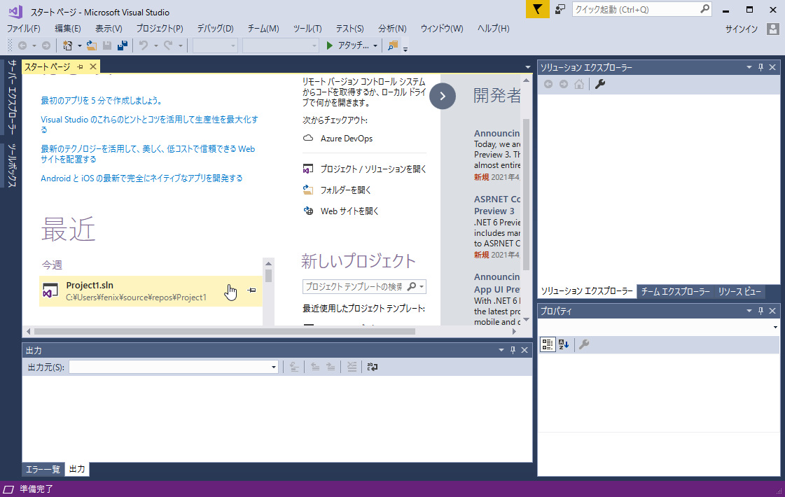
Task: Click the account avatar icon near sign in
Action: [773, 29]
